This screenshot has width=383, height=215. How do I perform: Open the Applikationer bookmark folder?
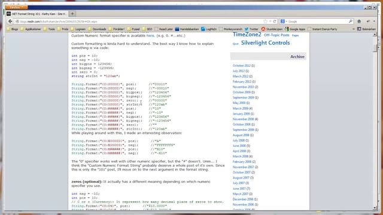(x=31, y=29)
